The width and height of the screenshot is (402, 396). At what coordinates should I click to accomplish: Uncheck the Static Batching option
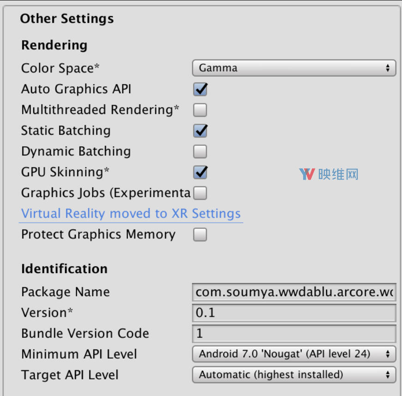click(x=200, y=131)
